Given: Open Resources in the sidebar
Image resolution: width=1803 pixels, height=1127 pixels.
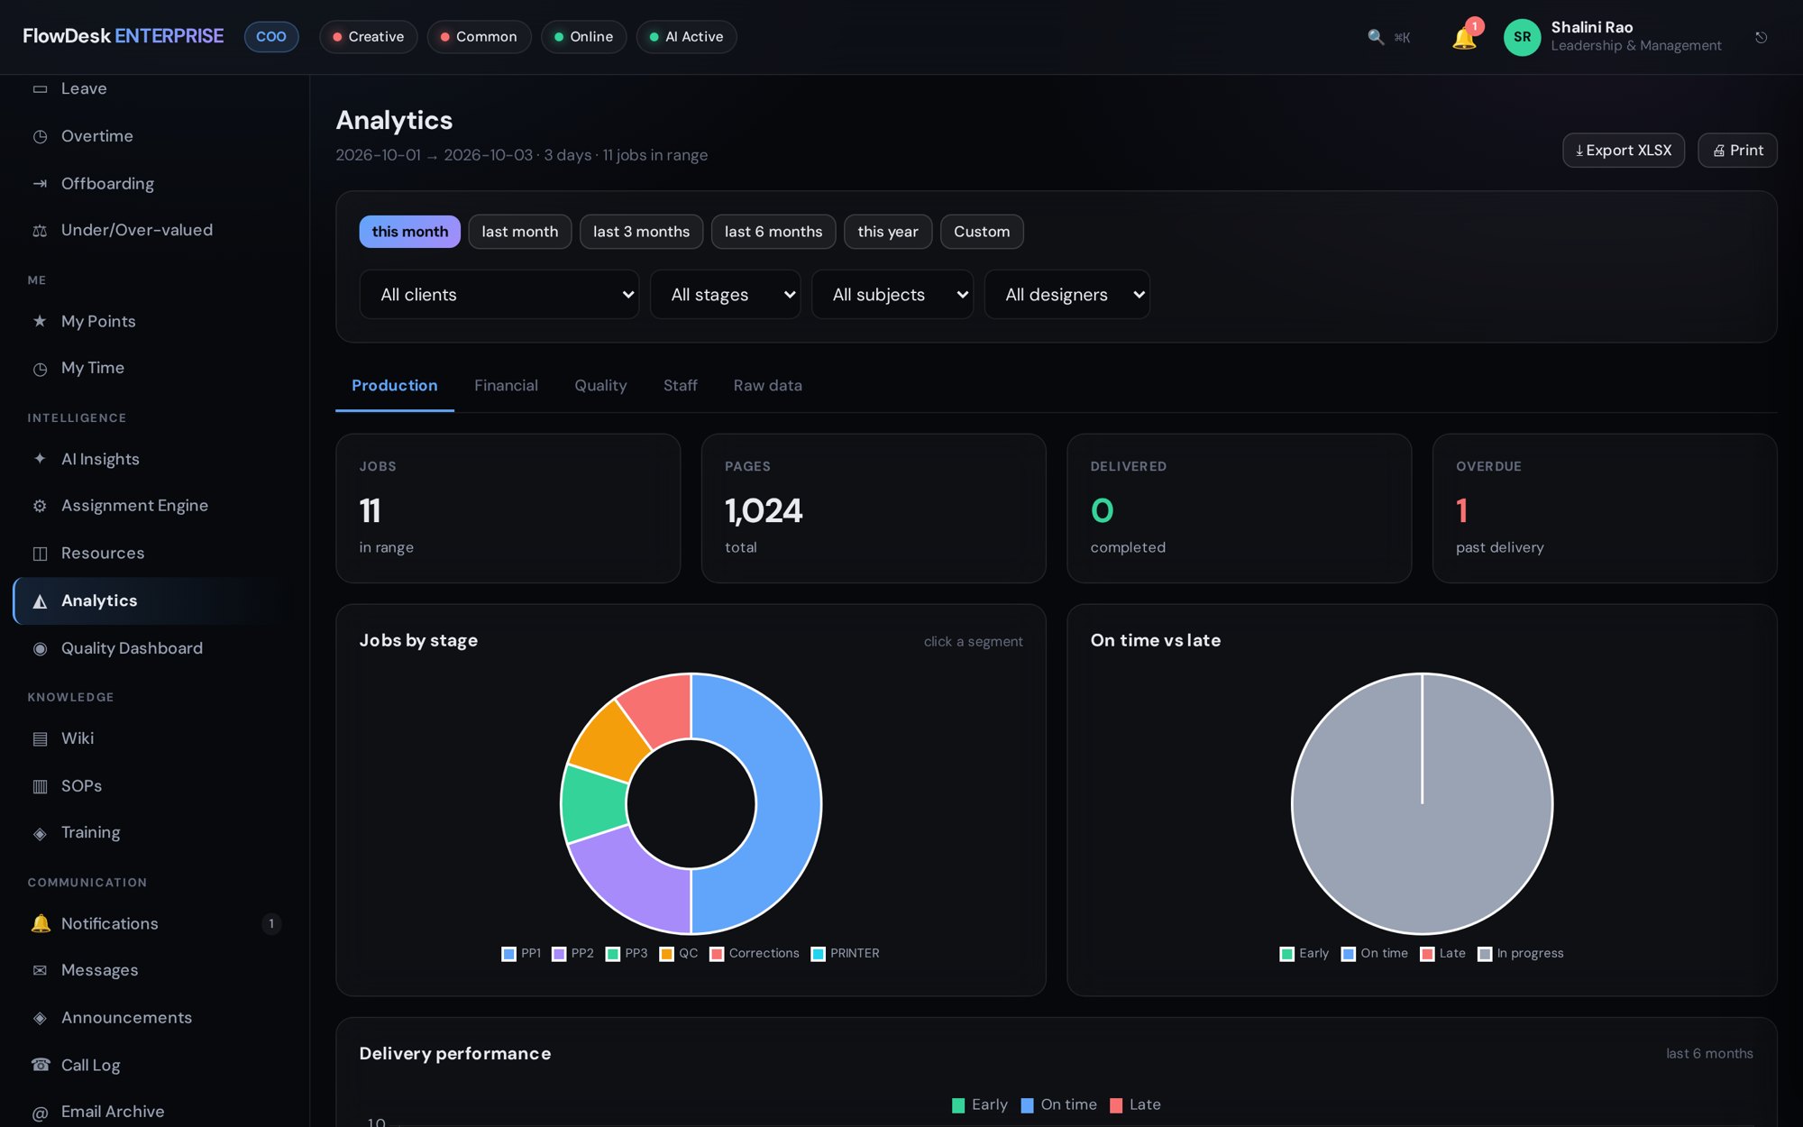Looking at the screenshot, I should (155, 553).
